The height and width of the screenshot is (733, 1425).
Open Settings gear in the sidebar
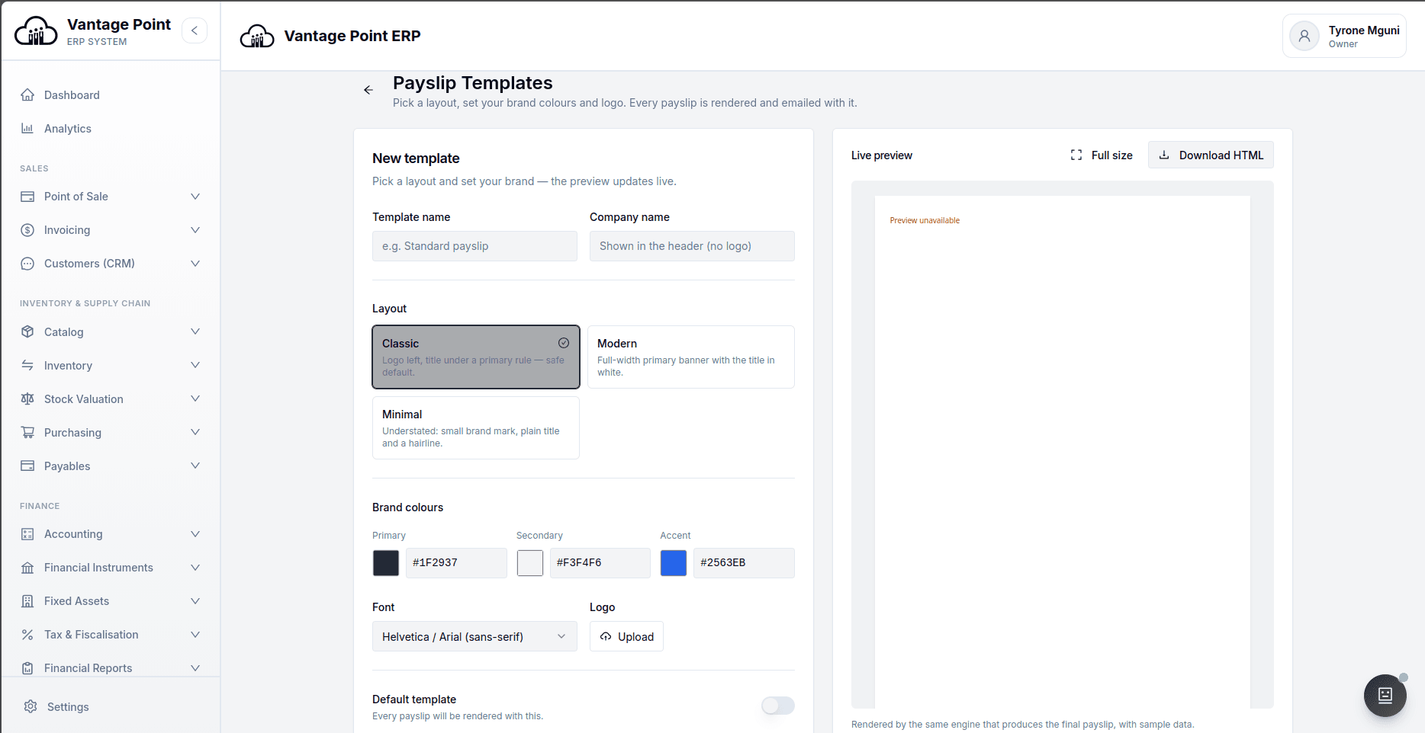31,706
